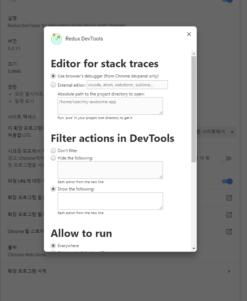The width and height of the screenshot is (247, 301).
Task: Click the Redux DevTools logo icon
Action: (57, 39)
